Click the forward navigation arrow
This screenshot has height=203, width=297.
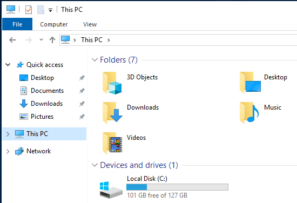29,40
